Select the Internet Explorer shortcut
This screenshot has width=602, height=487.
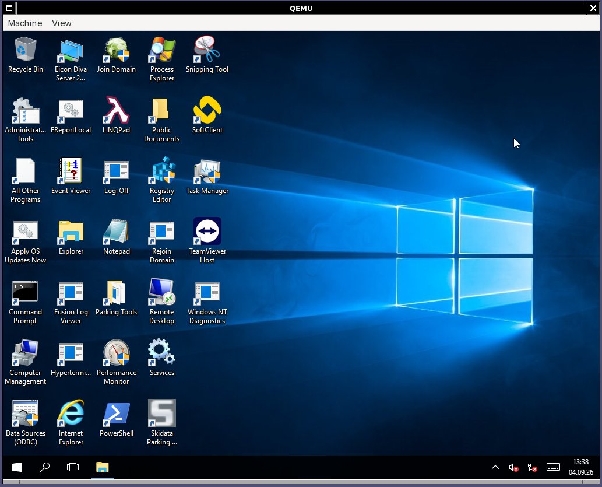point(71,423)
